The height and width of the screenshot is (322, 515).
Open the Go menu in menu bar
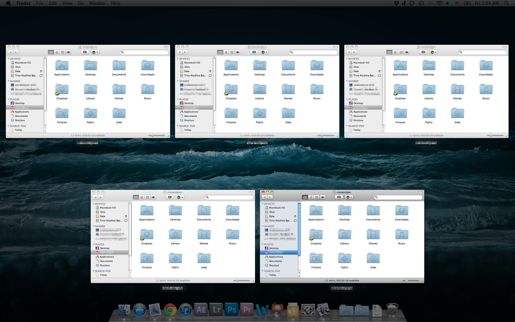point(81,3)
